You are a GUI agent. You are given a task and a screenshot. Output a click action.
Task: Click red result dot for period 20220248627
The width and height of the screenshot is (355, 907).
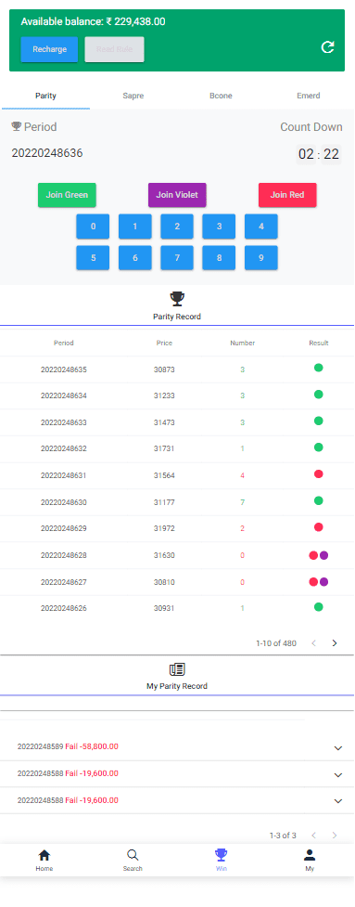coord(313,582)
